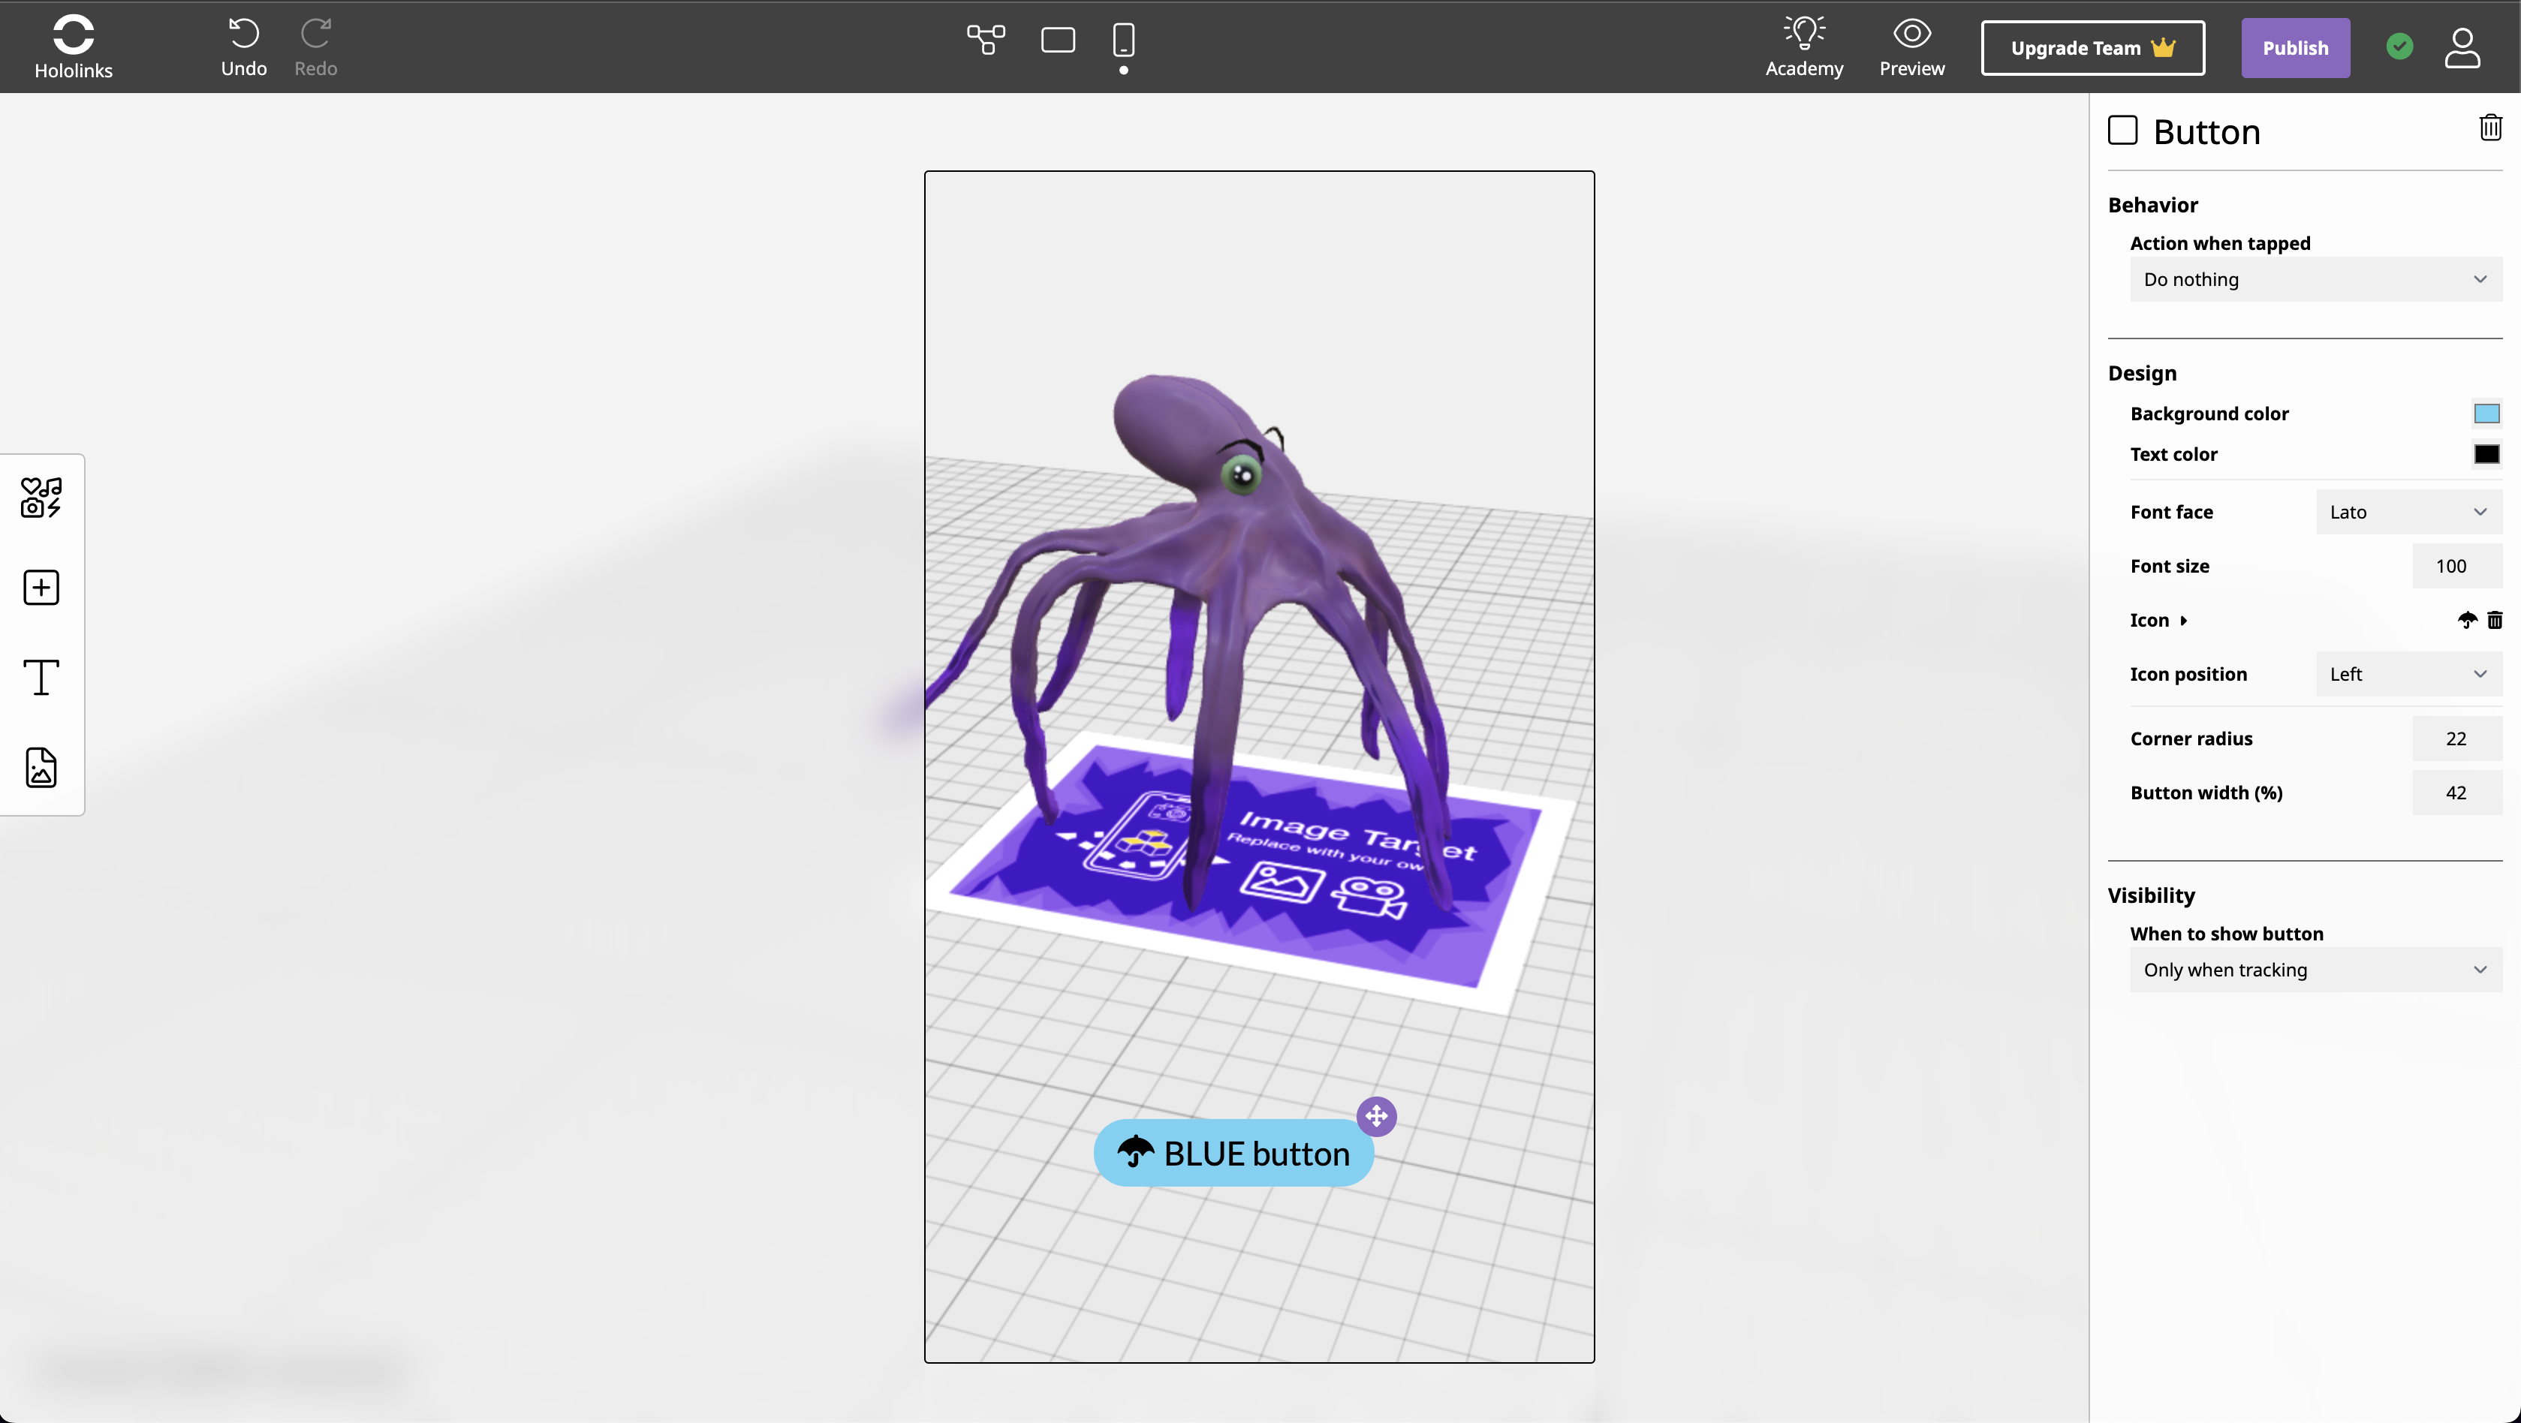Pick the Text color swatch
The image size is (2521, 1423).
tap(2486, 454)
